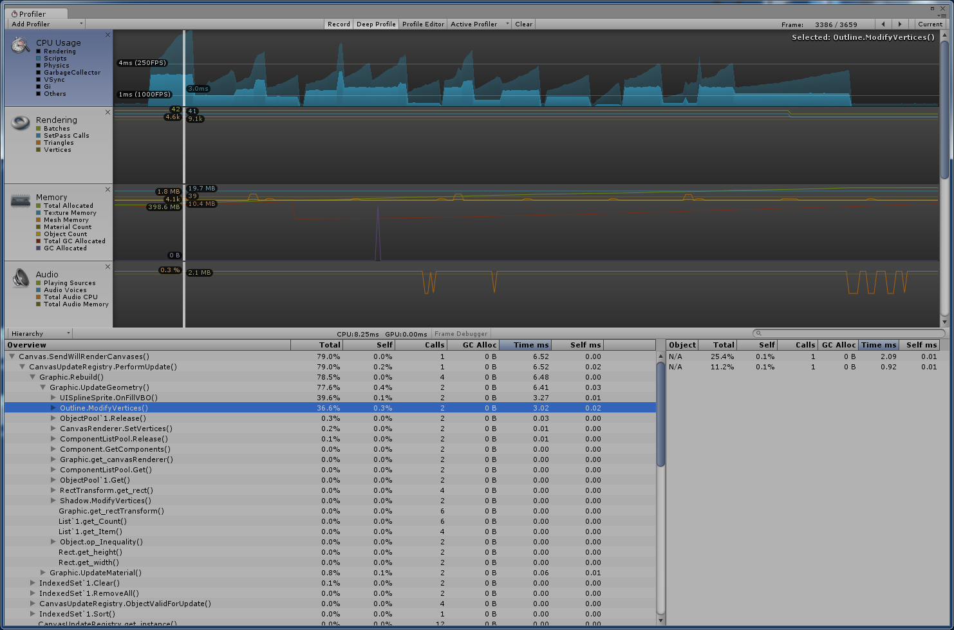This screenshot has height=630, width=954.
Task: Enable Deep Profile mode
Action: (x=376, y=24)
